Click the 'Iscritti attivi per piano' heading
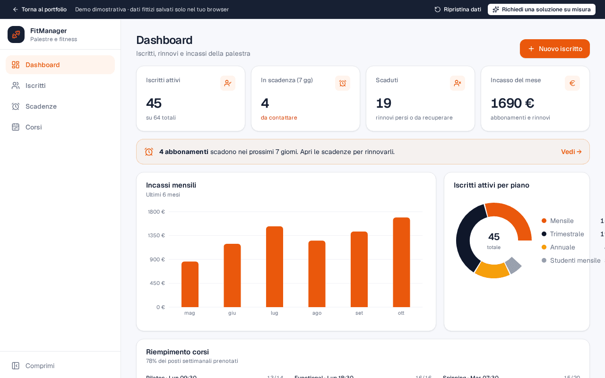Viewport: 605px width, 378px height. pyautogui.click(x=492, y=185)
